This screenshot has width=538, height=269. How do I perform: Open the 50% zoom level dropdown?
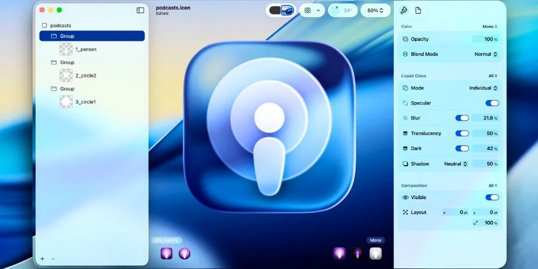[376, 10]
